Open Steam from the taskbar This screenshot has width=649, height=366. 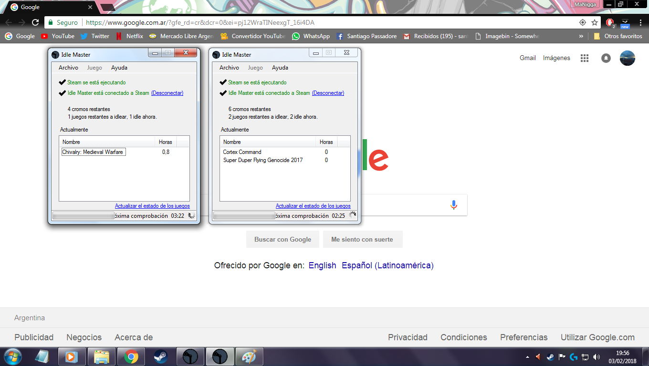(160, 356)
